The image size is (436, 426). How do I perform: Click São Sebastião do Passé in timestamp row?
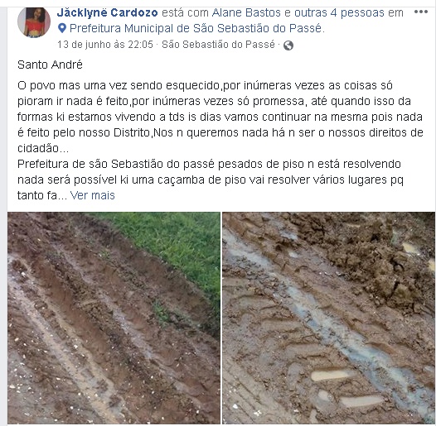[x=218, y=45]
